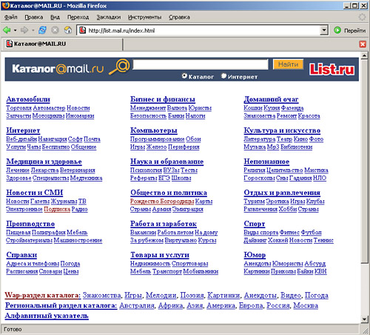The width and height of the screenshot is (370, 335).
Task: Open the Новости и СМИ link
Action: (x=35, y=193)
